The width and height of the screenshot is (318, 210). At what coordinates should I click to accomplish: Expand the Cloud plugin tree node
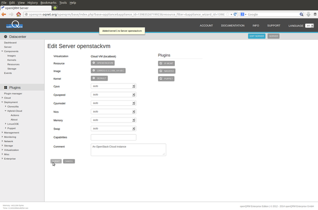point(2,98)
